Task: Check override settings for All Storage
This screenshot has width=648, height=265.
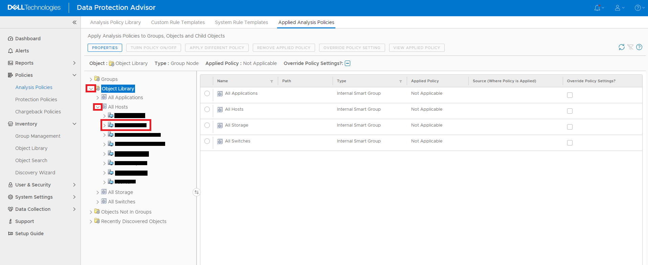Action: pos(570,127)
